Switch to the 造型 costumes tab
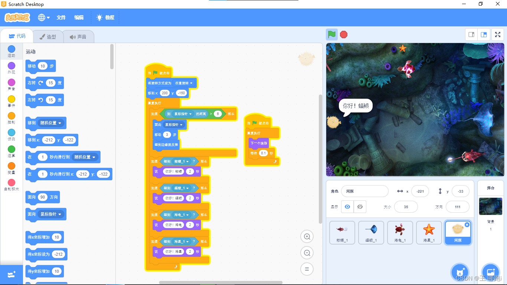This screenshot has height=285, width=507. point(48,37)
